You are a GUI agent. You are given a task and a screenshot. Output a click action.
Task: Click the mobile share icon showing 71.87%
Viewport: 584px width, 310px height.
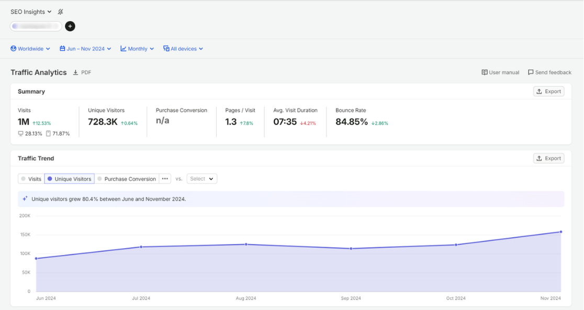pyautogui.click(x=48, y=134)
